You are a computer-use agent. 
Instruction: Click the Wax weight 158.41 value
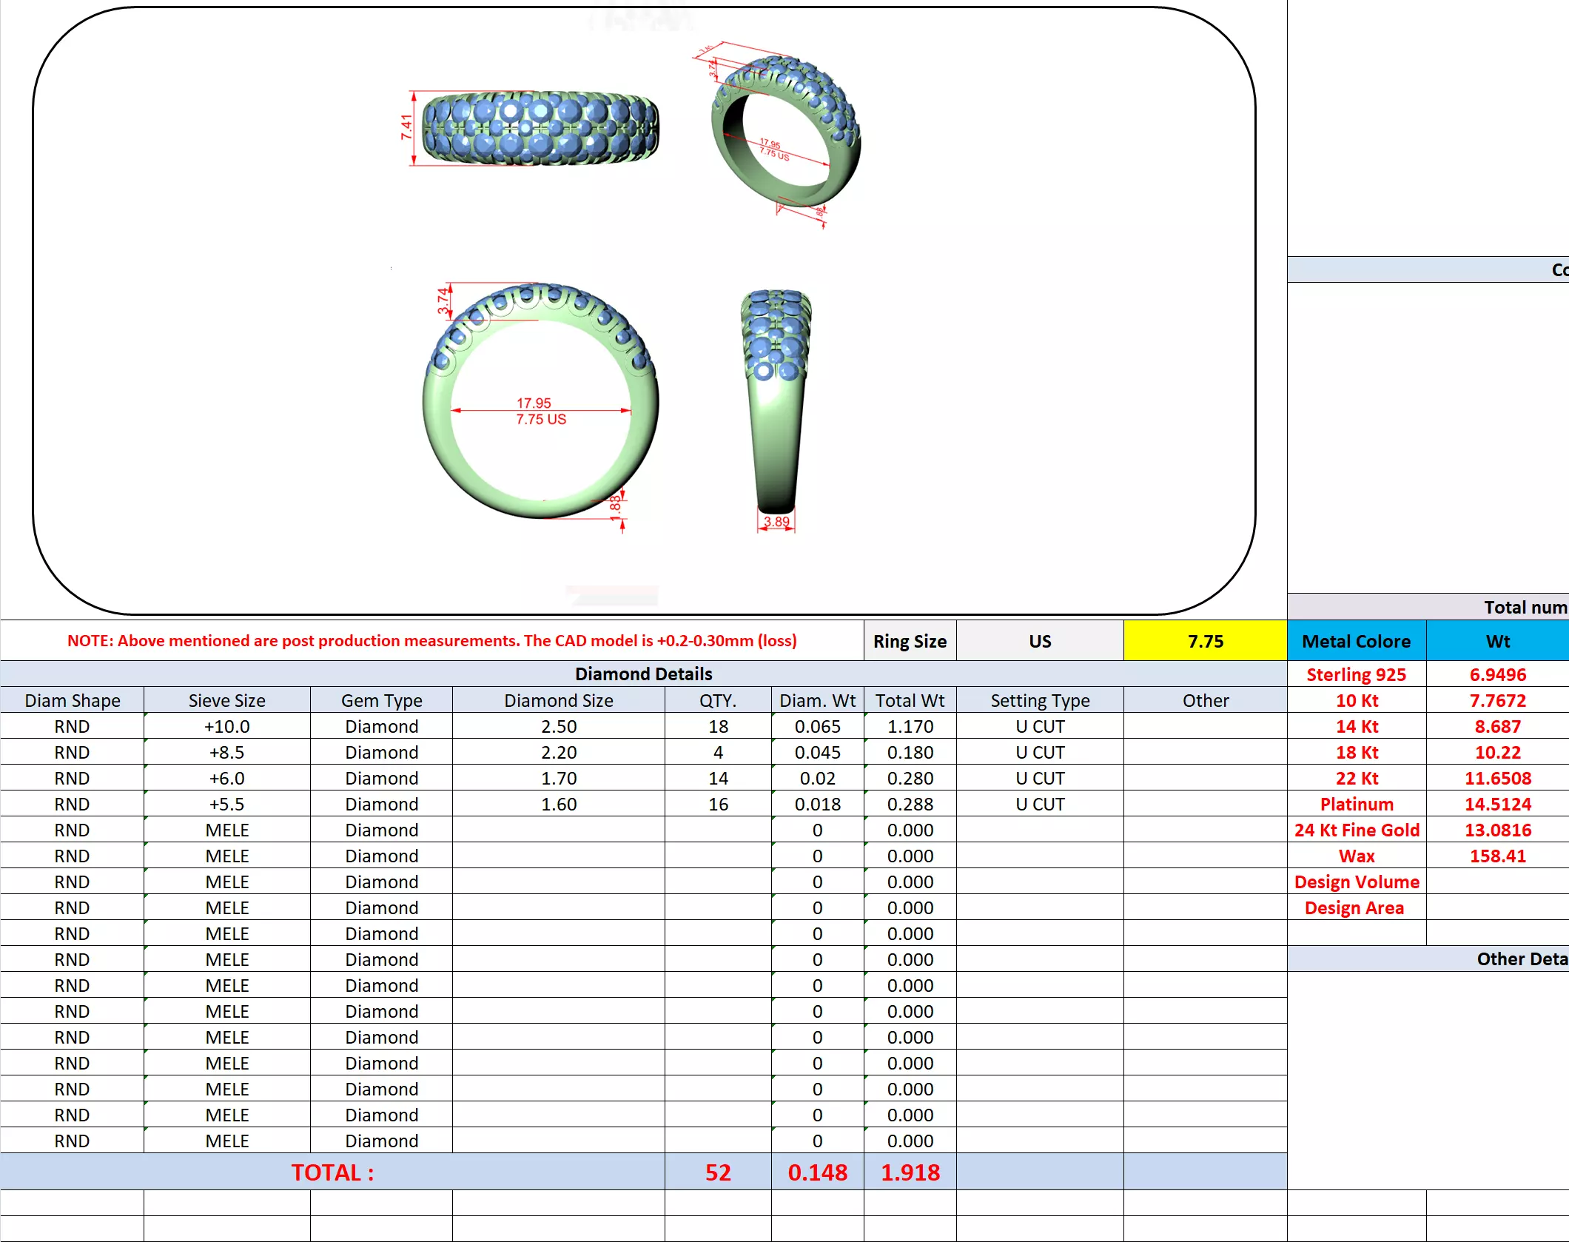[1497, 856]
